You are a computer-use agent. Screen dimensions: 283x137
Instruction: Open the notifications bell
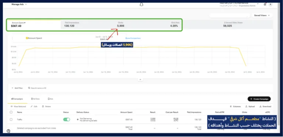point(265,4)
